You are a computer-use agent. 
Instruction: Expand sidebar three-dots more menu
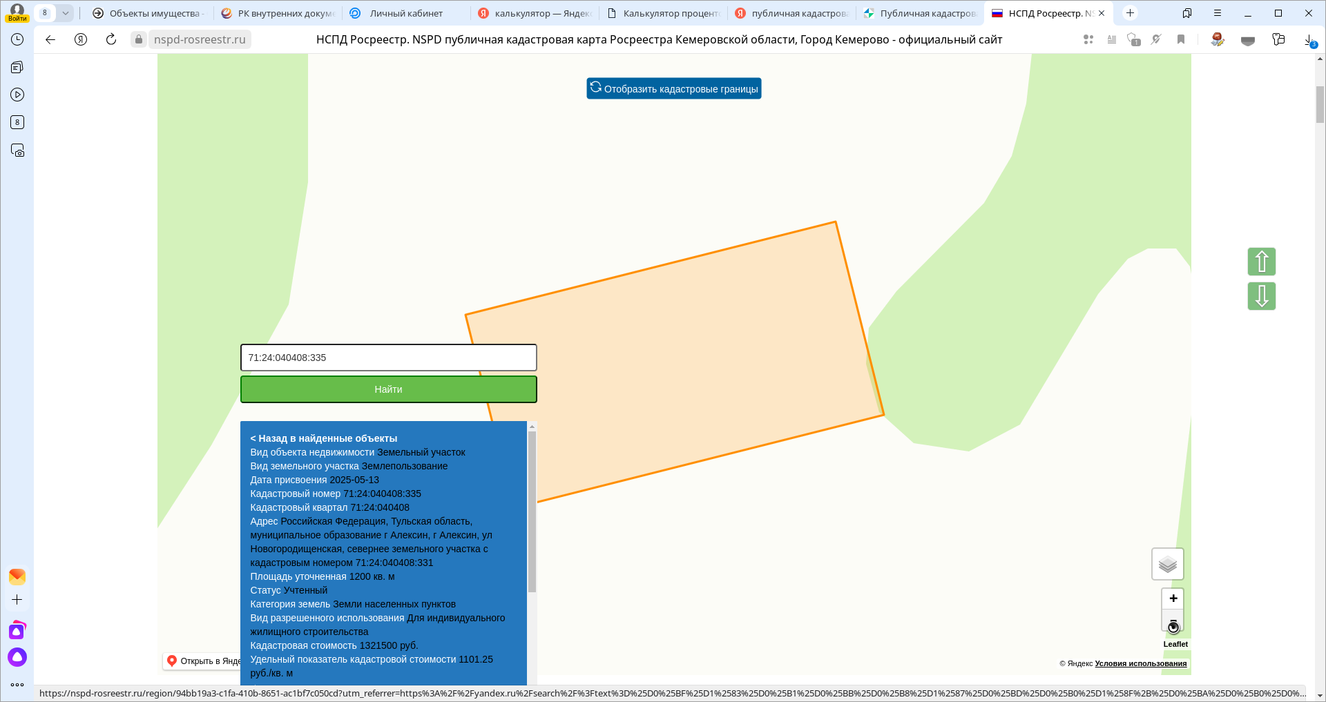coord(17,685)
